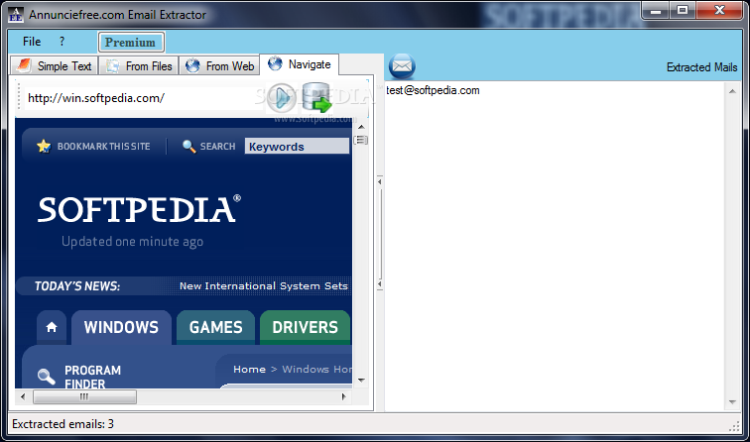Click the horizontal scrollbar thumb
Screen dimensions: 750x442
click(84, 396)
